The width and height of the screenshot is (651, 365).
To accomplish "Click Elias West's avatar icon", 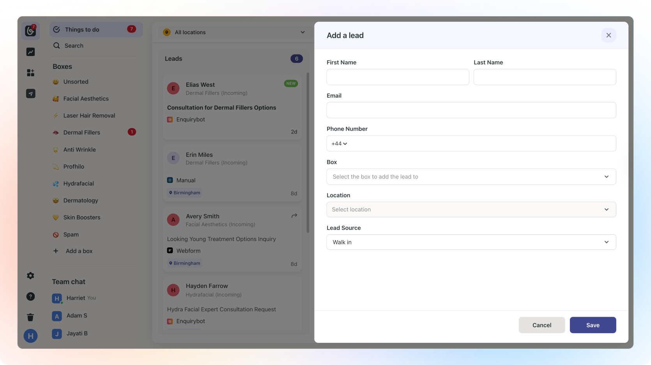I will tap(173, 88).
